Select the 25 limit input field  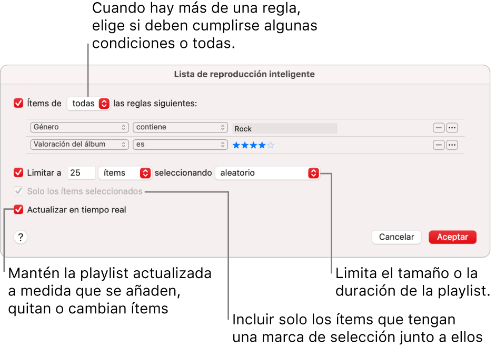pos(81,172)
